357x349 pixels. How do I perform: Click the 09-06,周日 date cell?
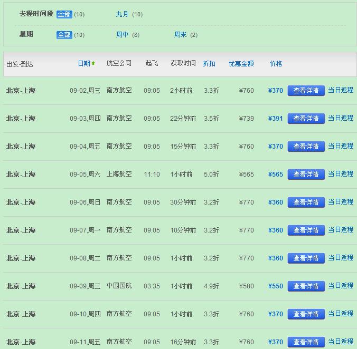tap(85, 202)
